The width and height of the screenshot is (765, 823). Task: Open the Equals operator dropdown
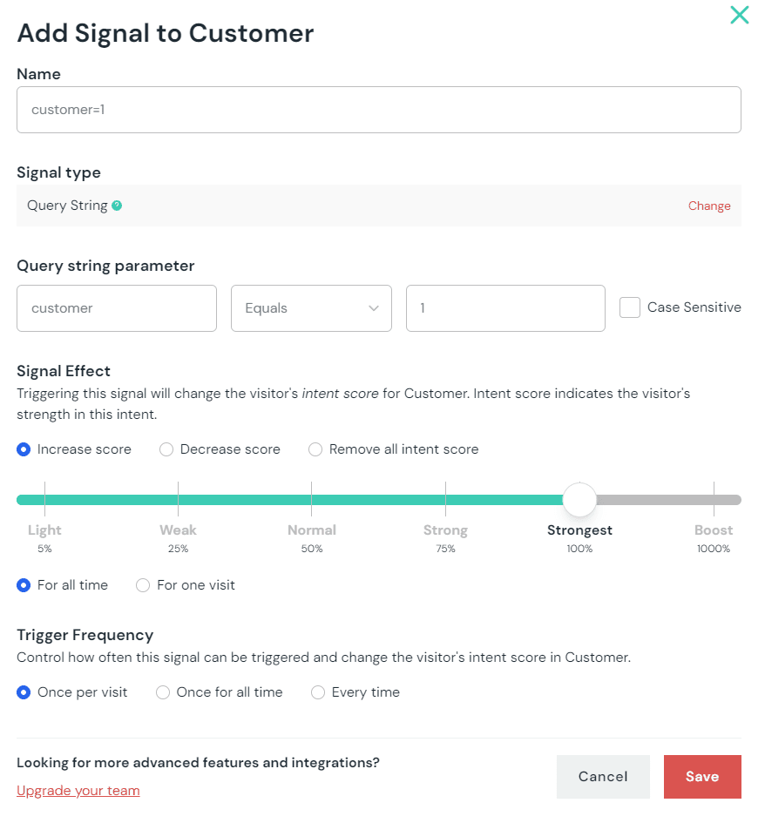click(x=311, y=308)
